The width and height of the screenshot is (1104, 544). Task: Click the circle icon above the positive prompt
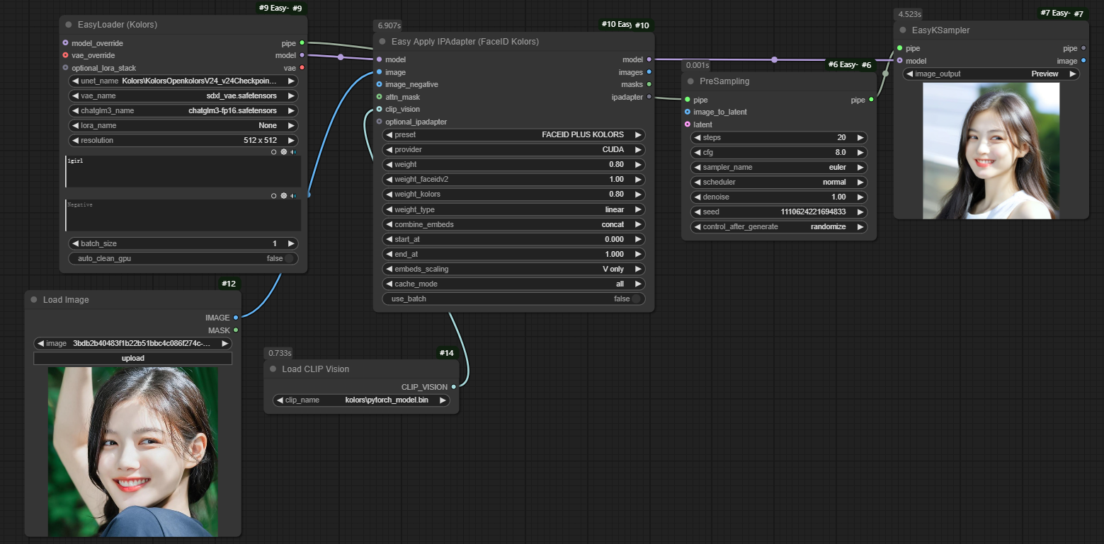tap(274, 151)
